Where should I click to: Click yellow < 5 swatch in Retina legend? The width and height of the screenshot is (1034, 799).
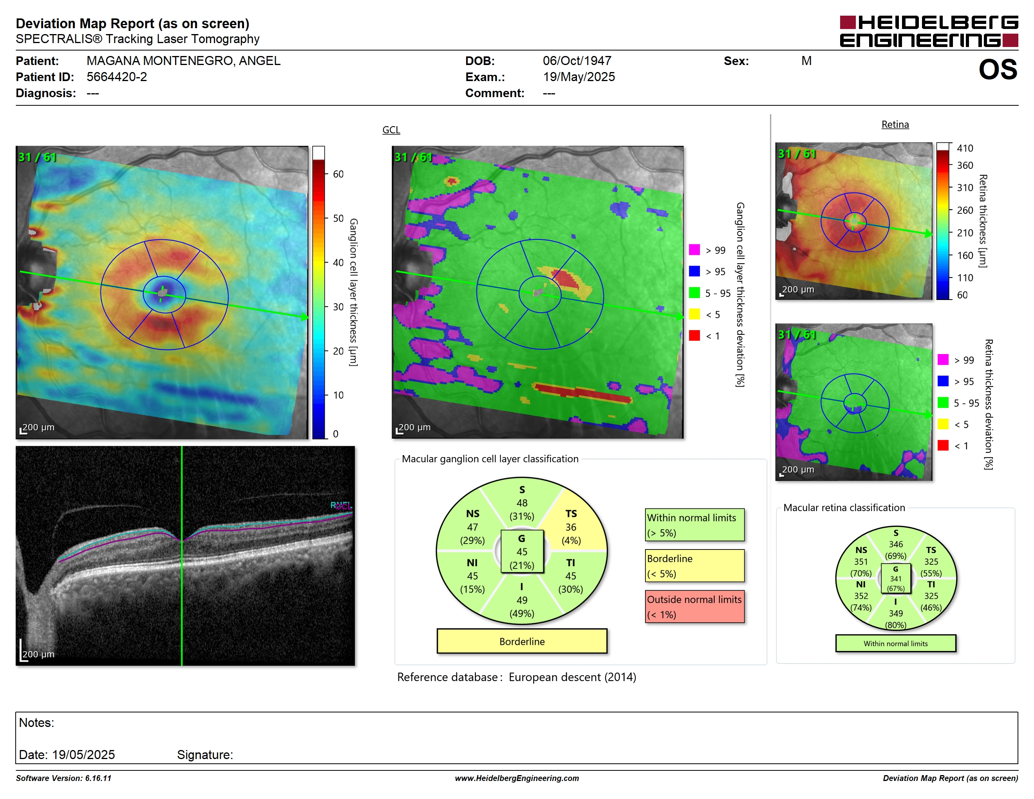point(943,424)
